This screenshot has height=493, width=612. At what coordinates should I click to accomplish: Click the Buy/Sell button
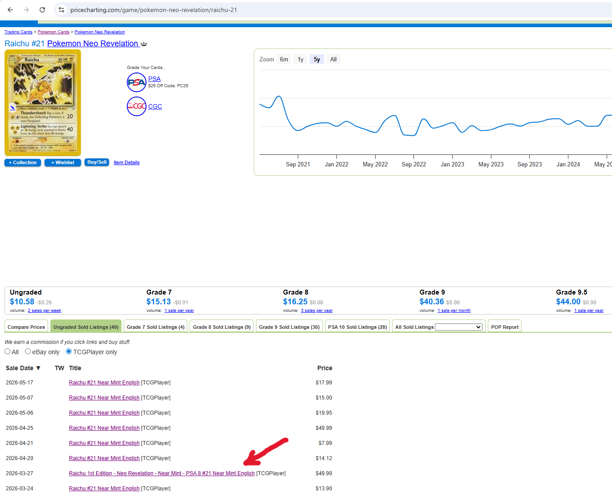[x=97, y=162]
